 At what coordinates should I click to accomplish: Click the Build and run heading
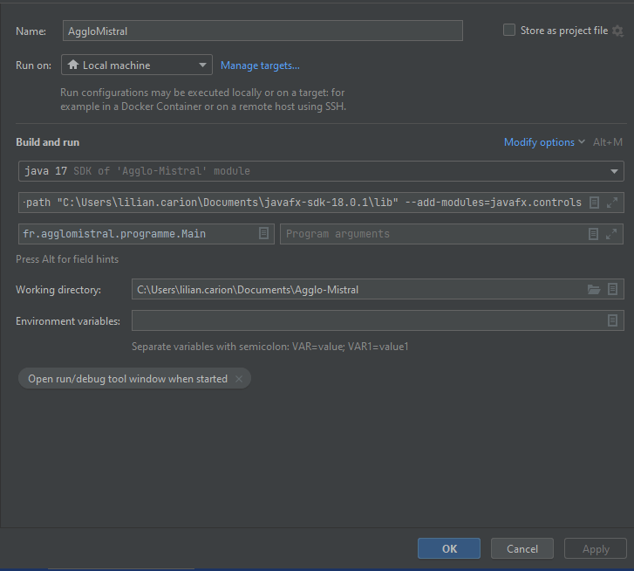point(48,142)
